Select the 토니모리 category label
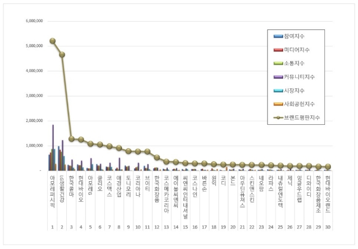Viewport: 358px width, 249px height. (x=129, y=186)
